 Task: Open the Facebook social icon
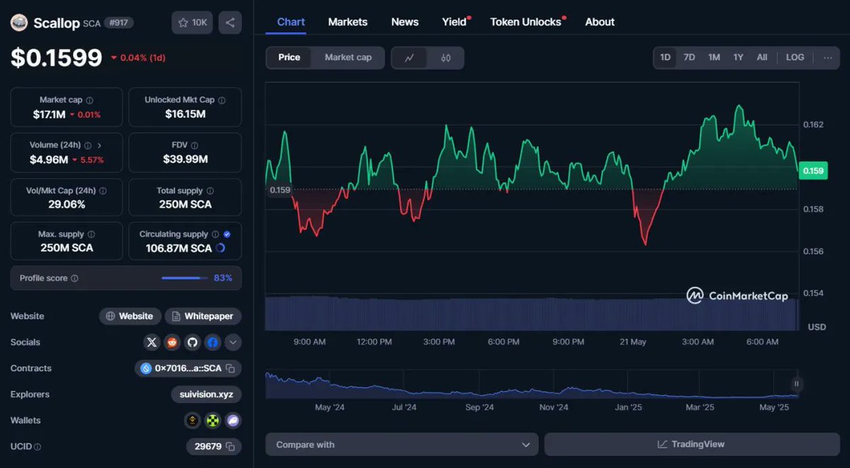pyautogui.click(x=212, y=343)
